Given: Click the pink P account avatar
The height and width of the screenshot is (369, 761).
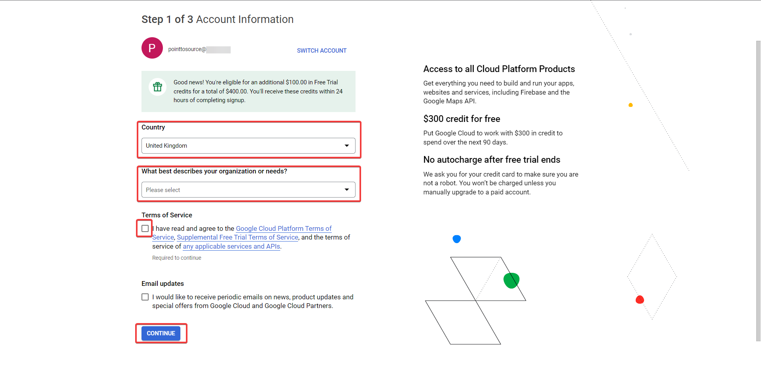Looking at the screenshot, I should pyautogui.click(x=152, y=48).
